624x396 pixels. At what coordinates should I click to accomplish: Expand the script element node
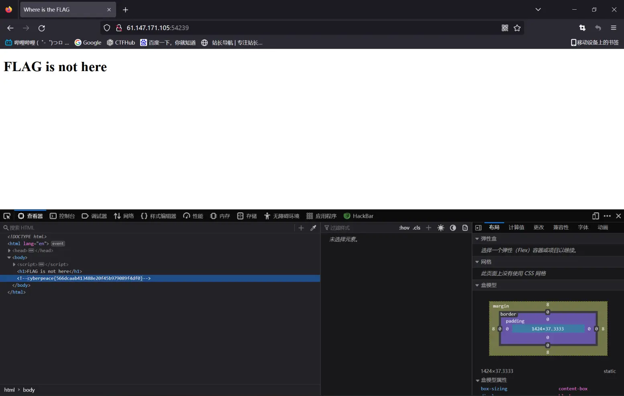(14, 264)
